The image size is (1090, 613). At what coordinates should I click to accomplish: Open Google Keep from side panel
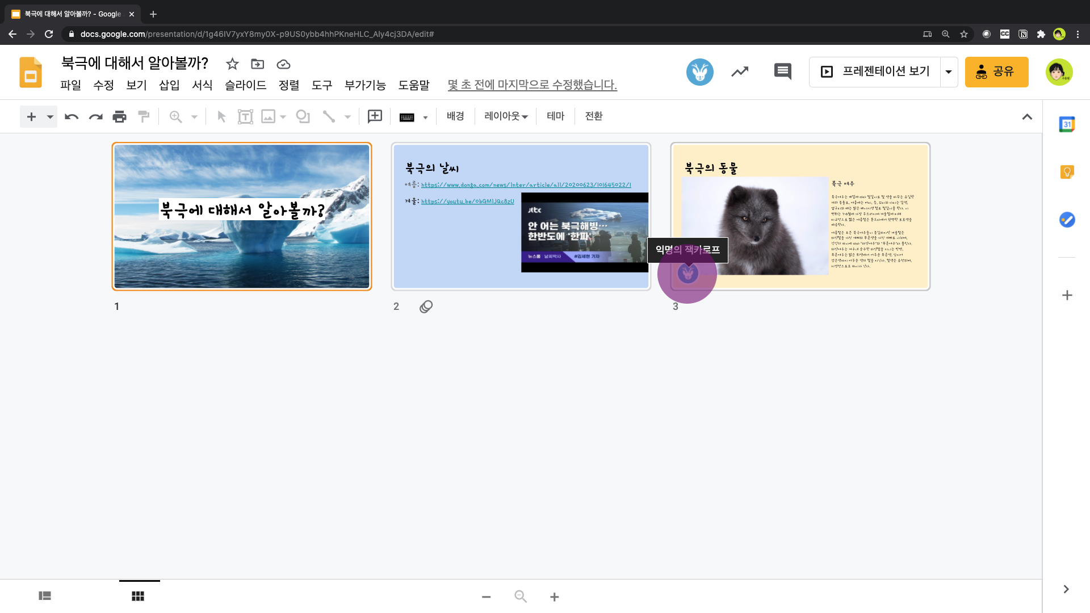pos(1067,171)
